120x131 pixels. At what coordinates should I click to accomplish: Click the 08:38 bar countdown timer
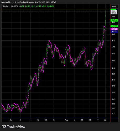tap(114, 13)
